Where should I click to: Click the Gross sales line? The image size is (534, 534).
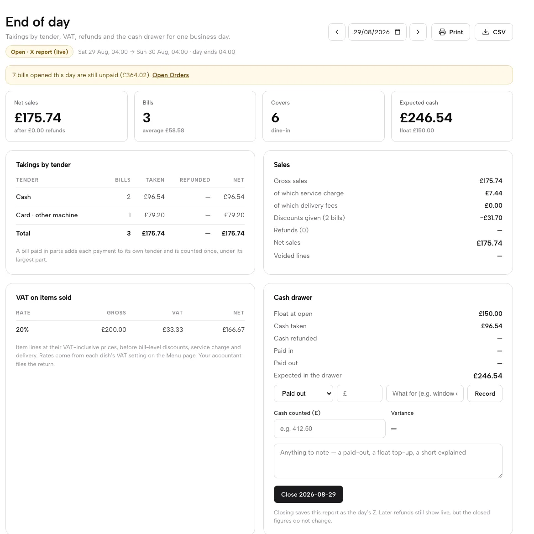tap(388, 181)
